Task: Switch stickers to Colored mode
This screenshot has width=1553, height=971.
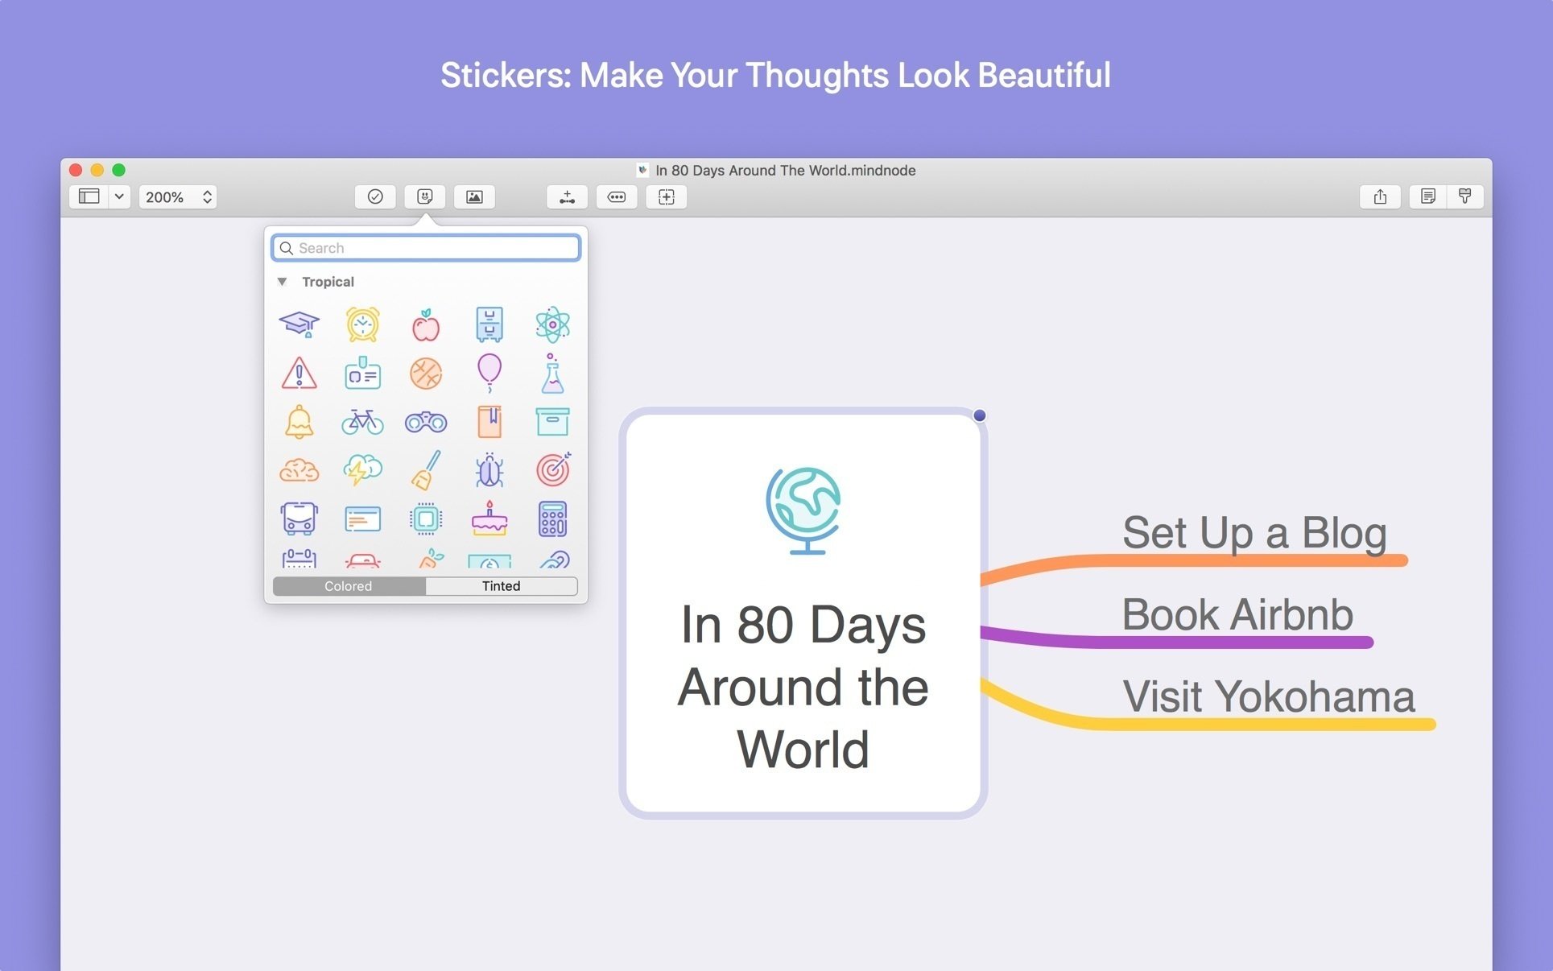Action: click(x=349, y=586)
